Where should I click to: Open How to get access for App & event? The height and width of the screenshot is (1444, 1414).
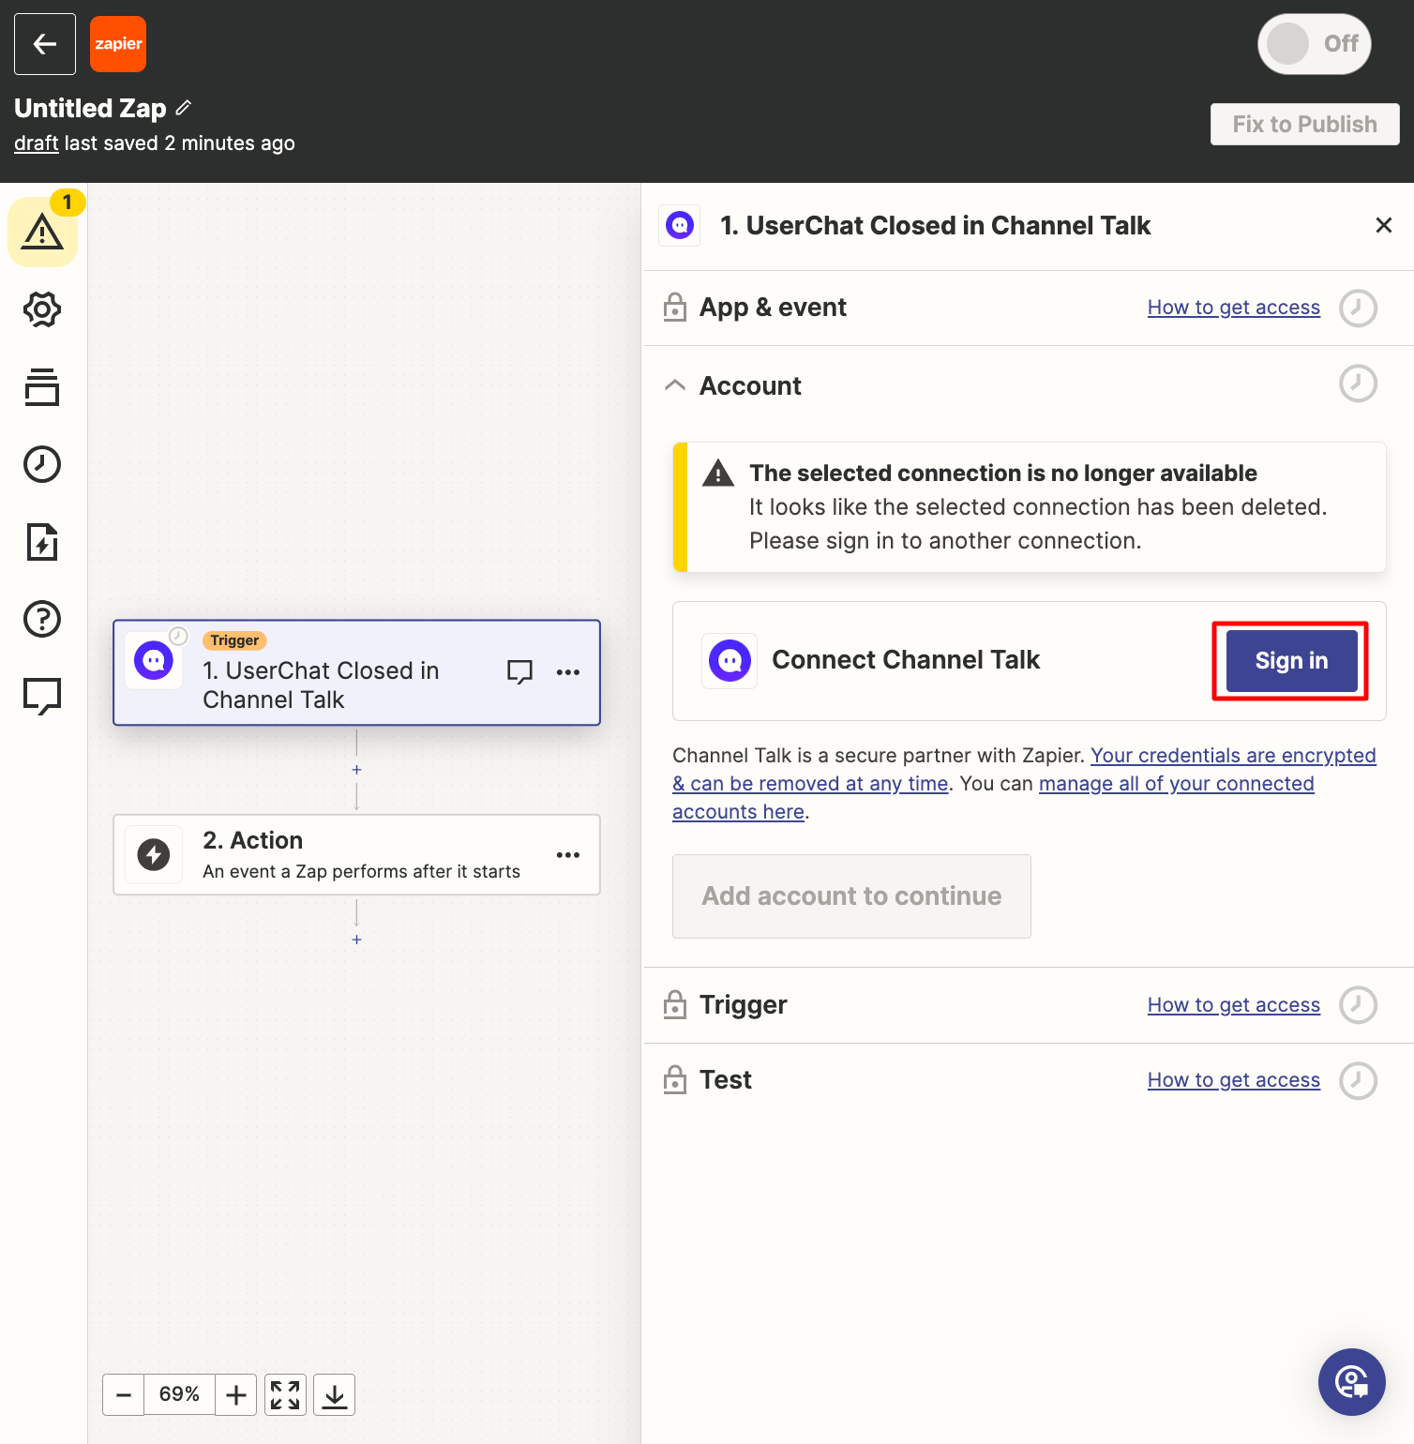[x=1234, y=308]
